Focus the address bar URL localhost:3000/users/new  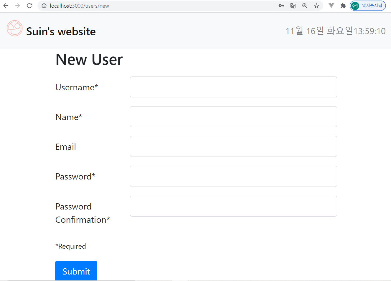pos(80,6)
